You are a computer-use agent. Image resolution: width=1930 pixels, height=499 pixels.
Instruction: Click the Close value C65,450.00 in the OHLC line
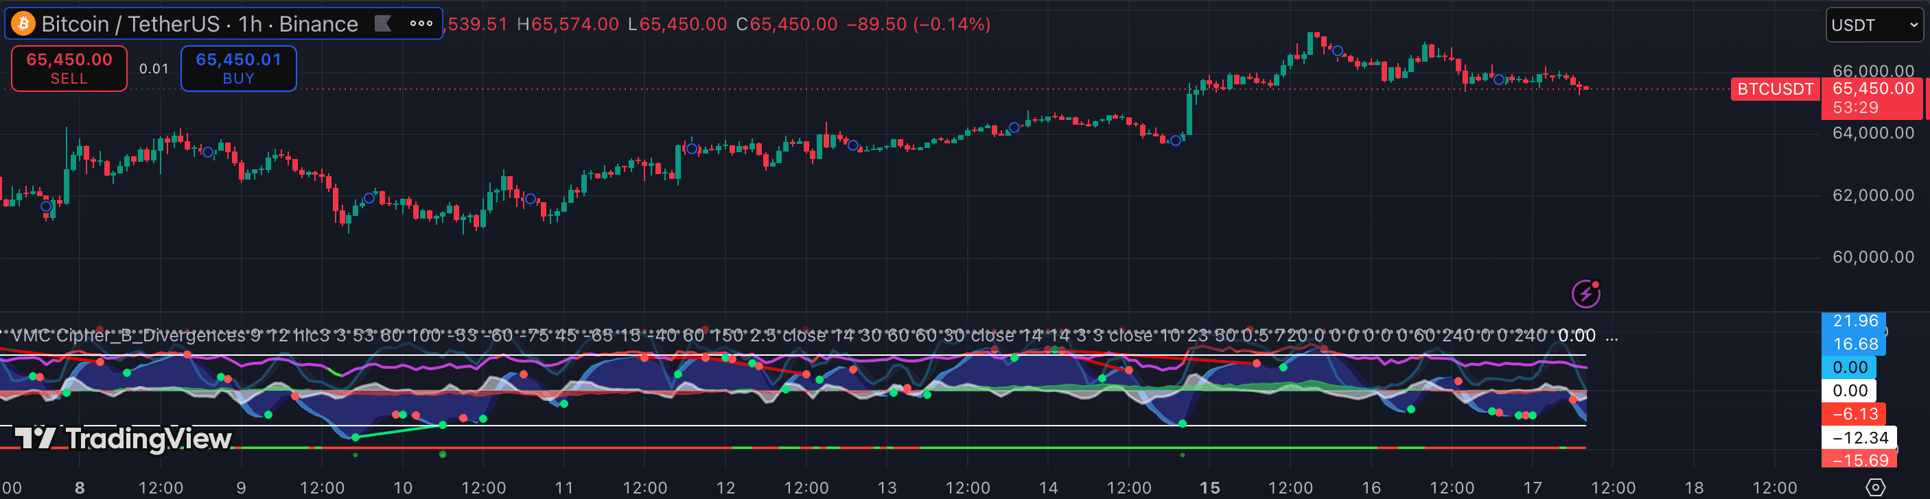[x=786, y=24]
